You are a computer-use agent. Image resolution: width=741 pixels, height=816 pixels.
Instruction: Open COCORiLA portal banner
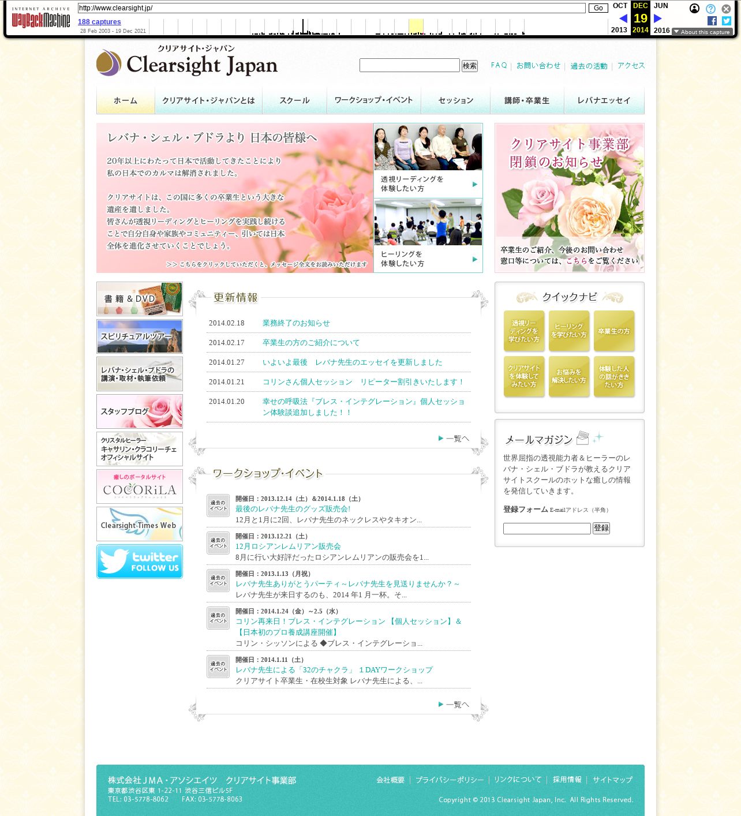click(140, 486)
